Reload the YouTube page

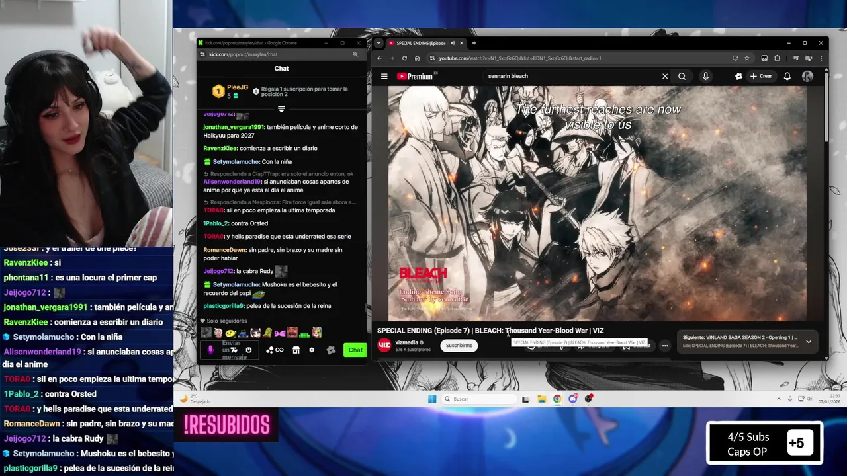(404, 58)
